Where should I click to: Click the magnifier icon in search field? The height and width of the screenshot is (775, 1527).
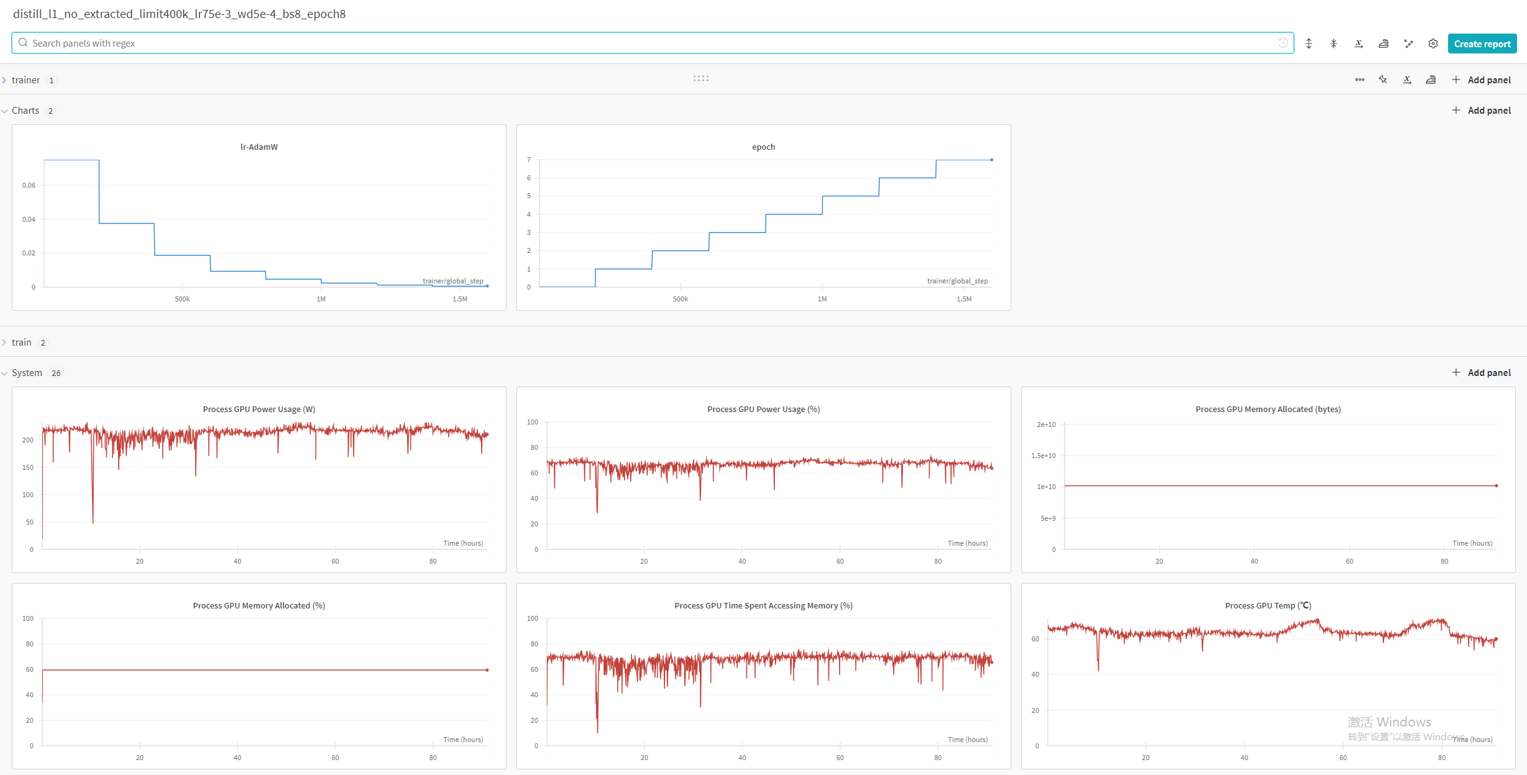click(x=23, y=43)
